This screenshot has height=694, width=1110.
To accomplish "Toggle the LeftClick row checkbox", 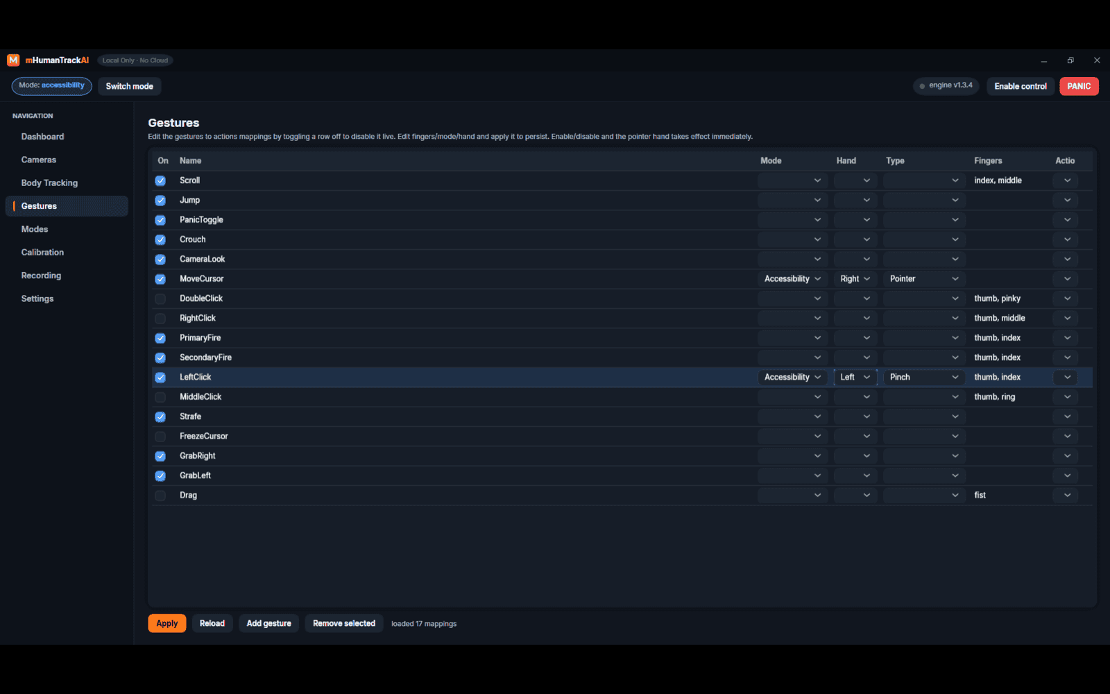I will tap(160, 378).
